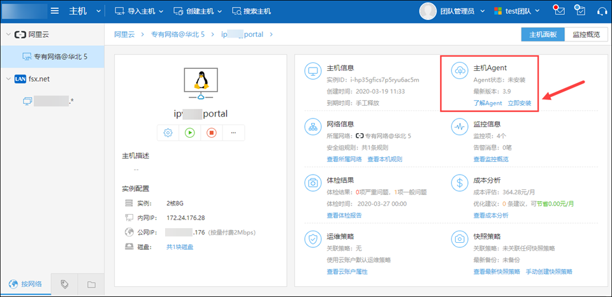Switch to the tag view tab

click(64, 284)
